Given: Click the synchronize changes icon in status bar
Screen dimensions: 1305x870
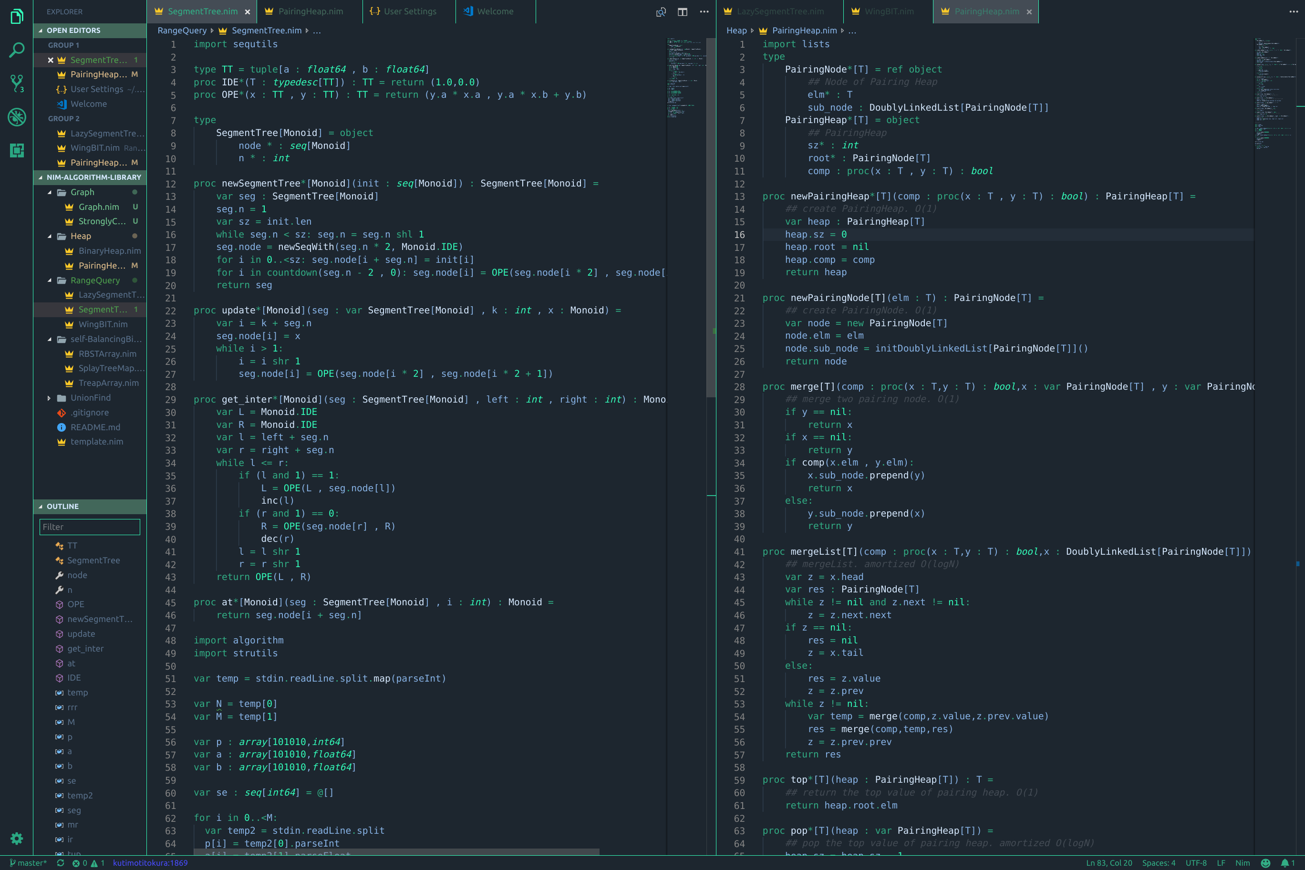Looking at the screenshot, I should coord(61,863).
